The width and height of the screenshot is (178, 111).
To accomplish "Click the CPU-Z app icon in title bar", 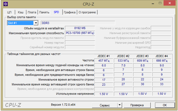I will point(5,4).
